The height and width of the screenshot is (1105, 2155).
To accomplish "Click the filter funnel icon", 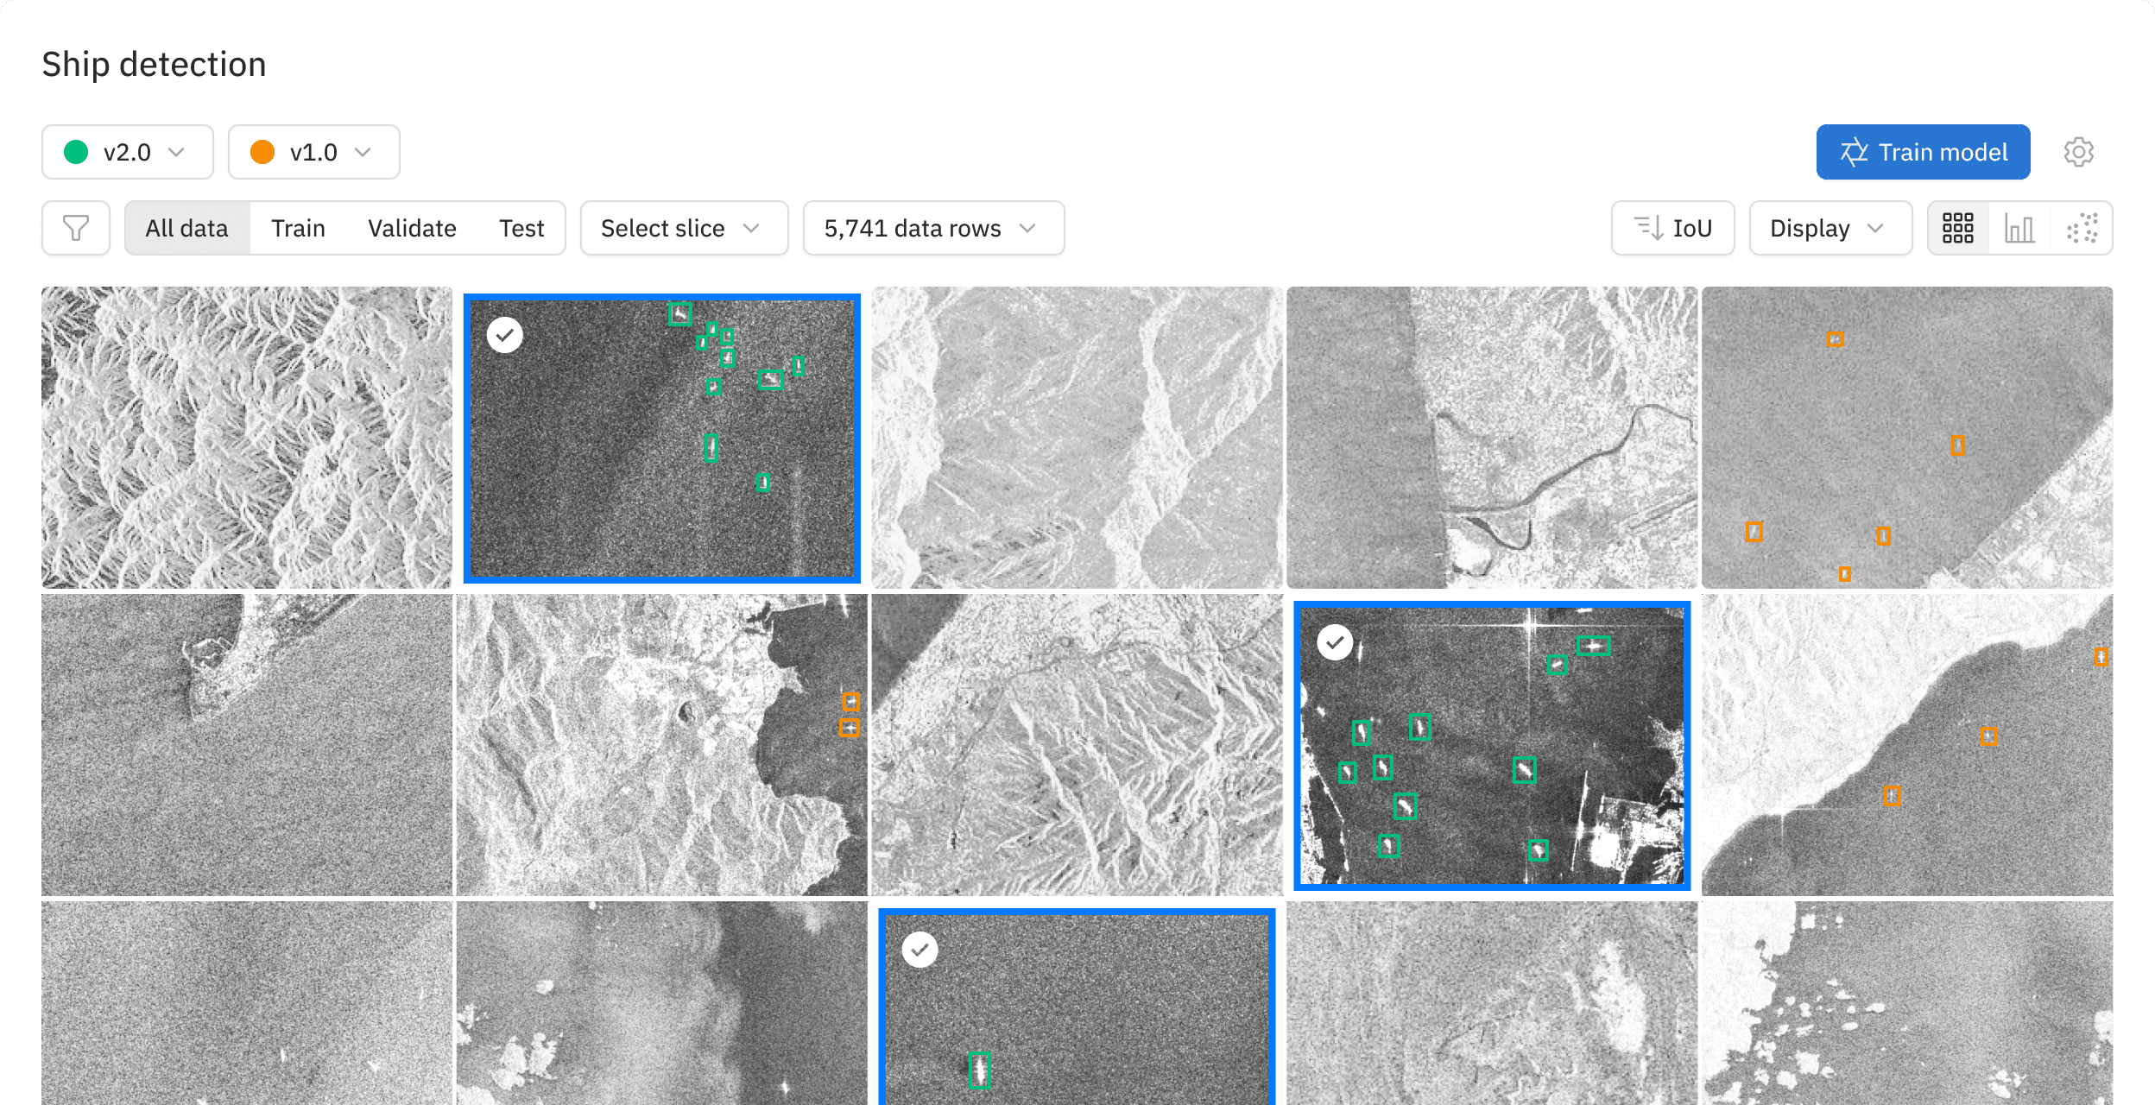I will point(76,228).
